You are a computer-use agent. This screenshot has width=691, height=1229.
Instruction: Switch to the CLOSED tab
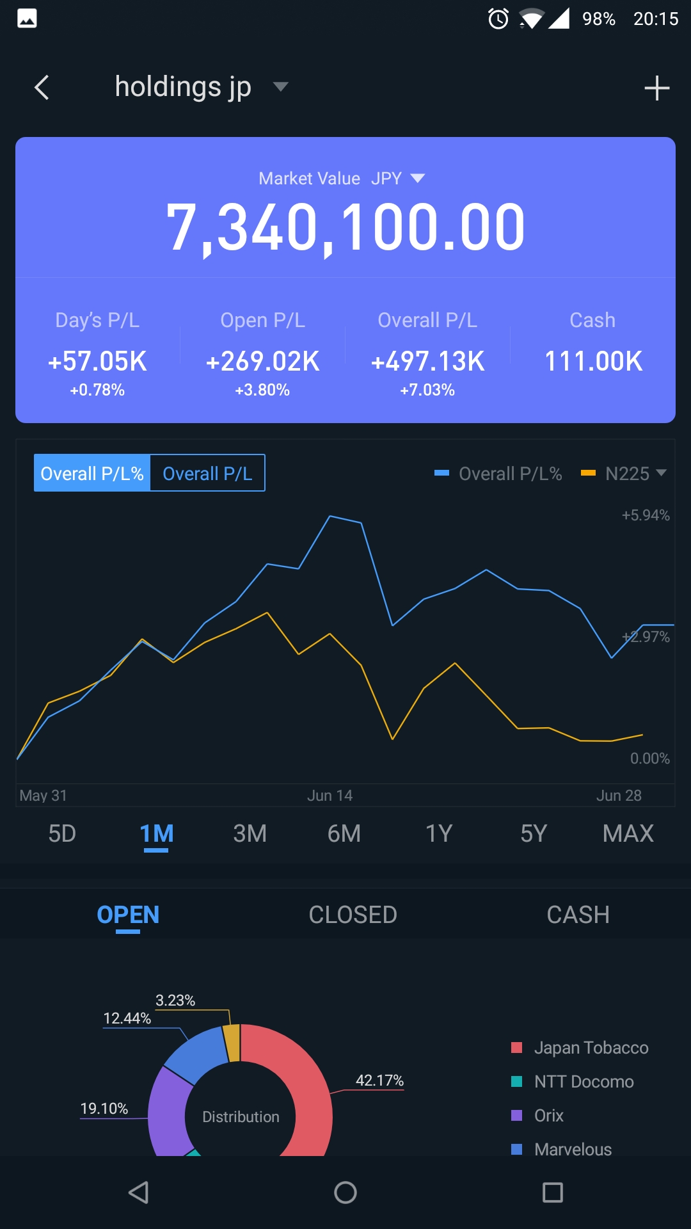click(353, 915)
